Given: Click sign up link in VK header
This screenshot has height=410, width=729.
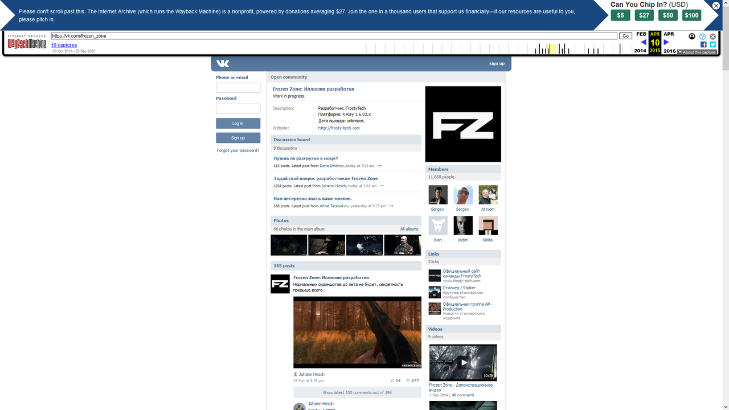Looking at the screenshot, I should 497,63.
